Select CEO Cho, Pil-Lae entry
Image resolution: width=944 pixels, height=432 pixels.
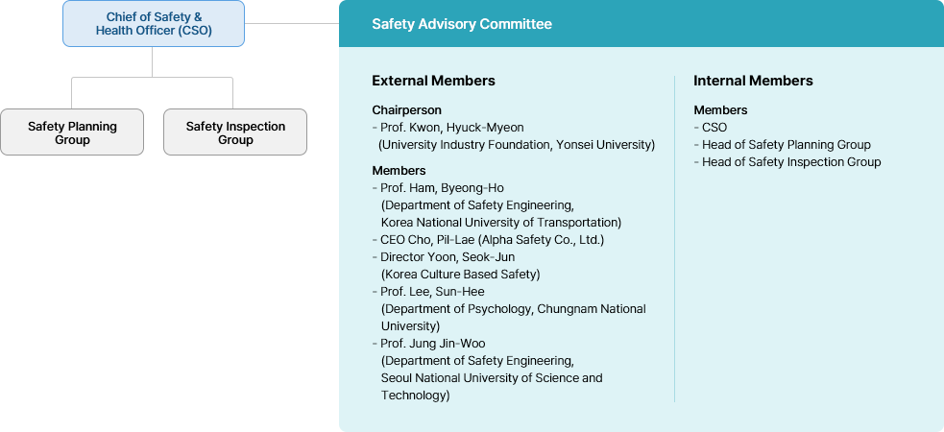(x=492, y=240)
